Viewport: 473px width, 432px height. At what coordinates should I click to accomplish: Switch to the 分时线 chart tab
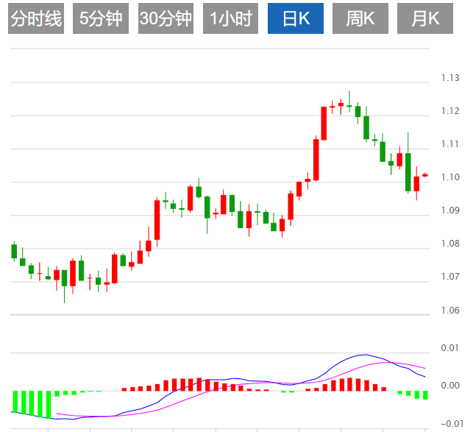click(x=36, y=18)
